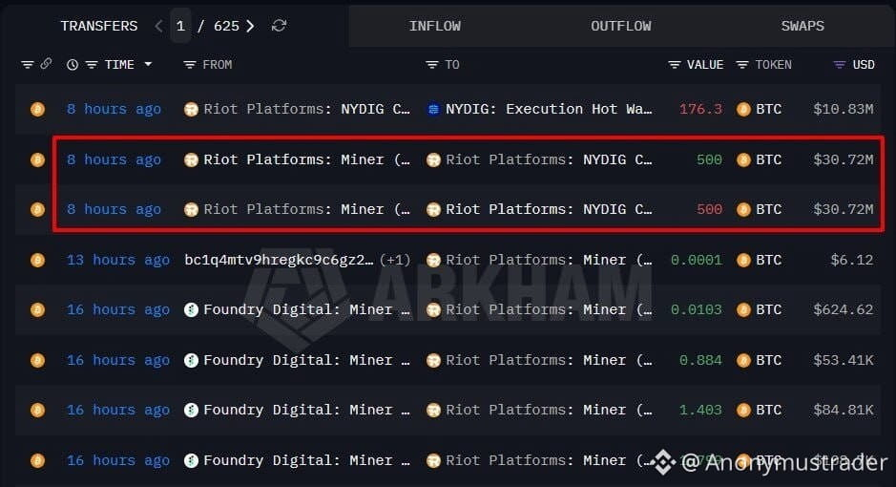Click the Bitcoin chain icon on the 1.403 BTC row
This screenshot has width=896, height=487.
[x=38, y=410]
